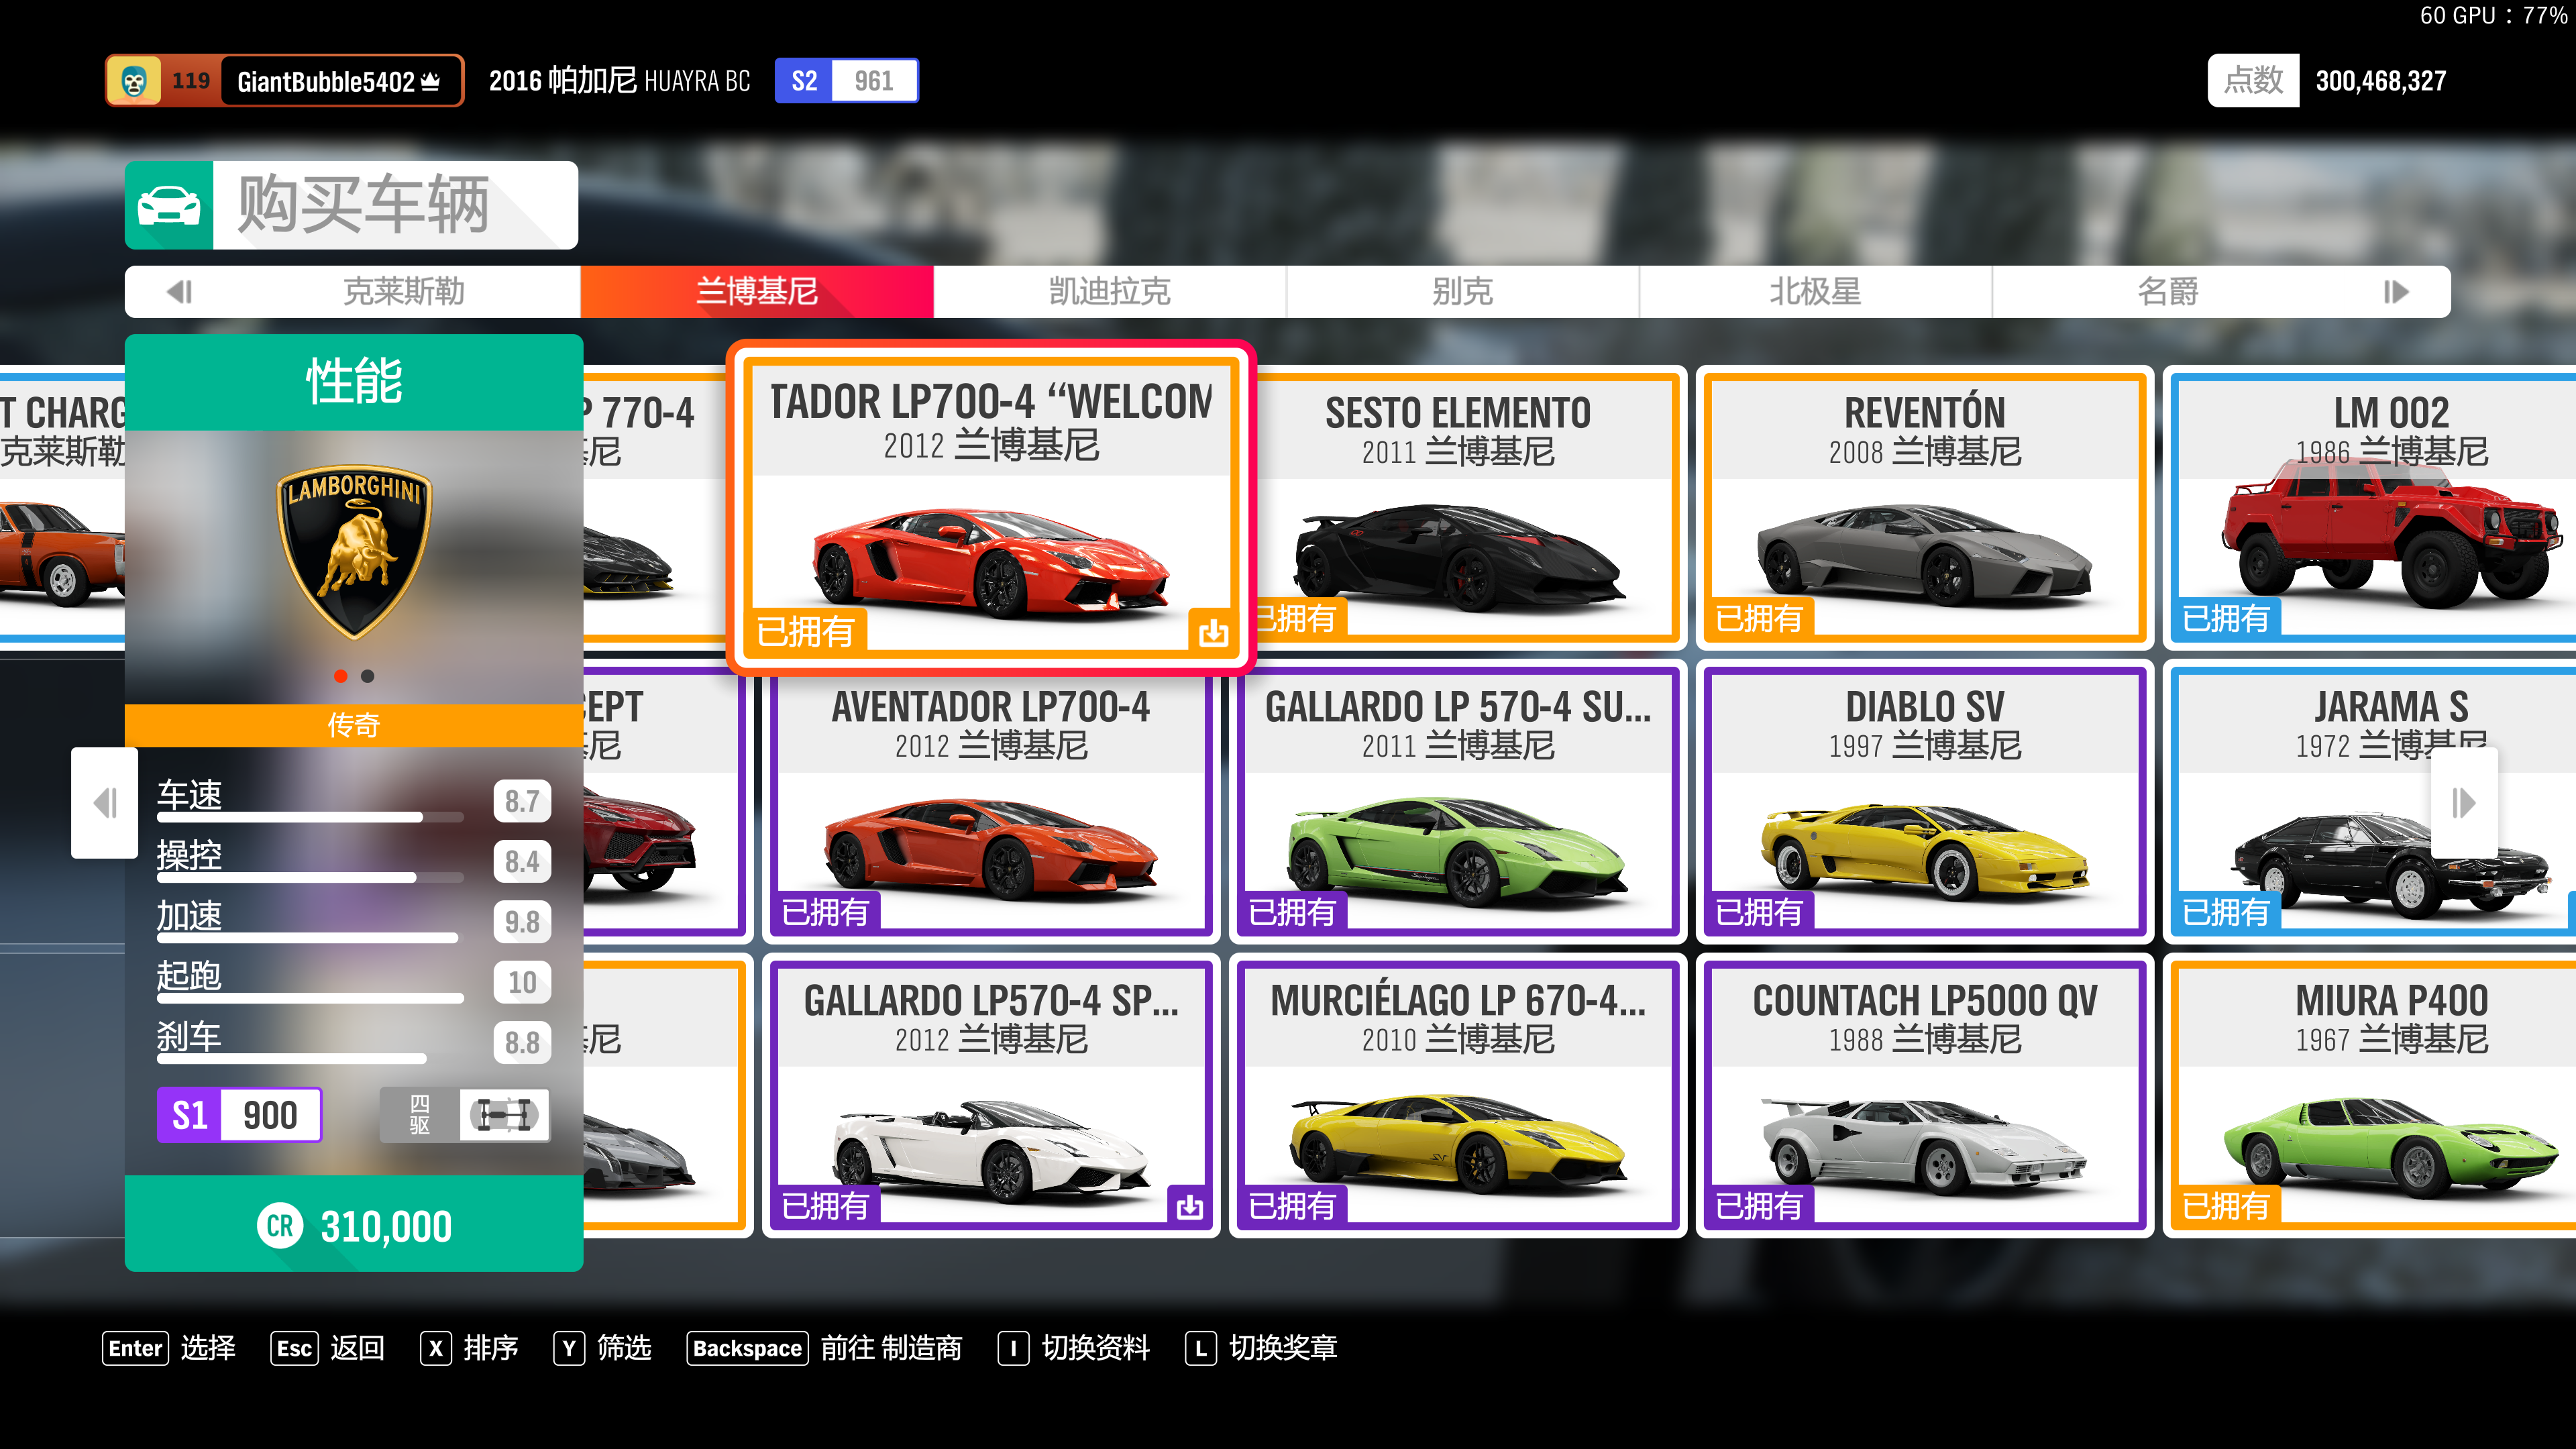Click the S2 961 current car class badge
Viewport: 2576px width, 1449px height.
pos(846,81)
